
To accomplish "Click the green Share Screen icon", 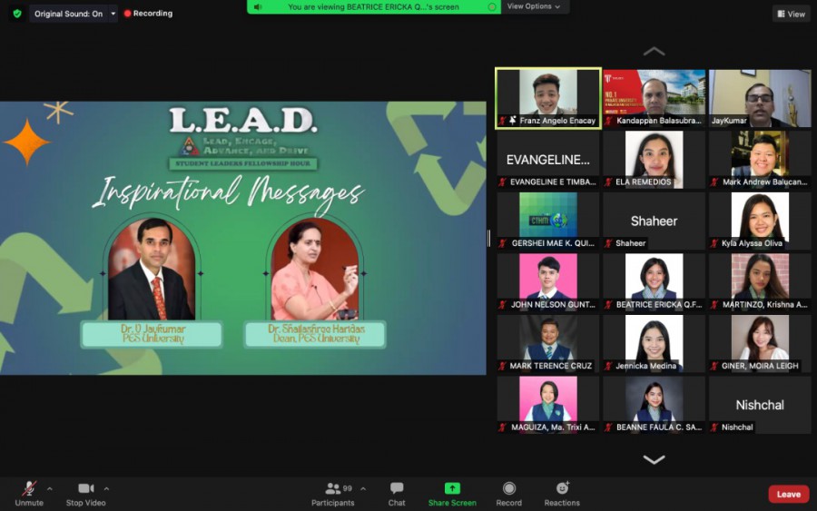I will 451,488.
